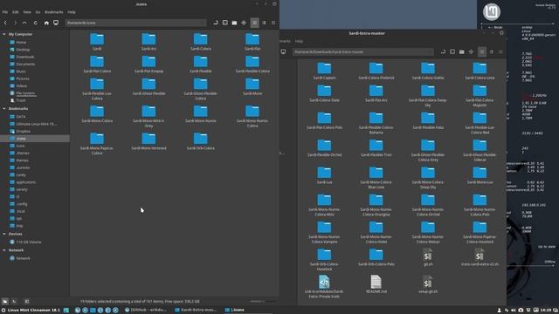Create new folder in .icons window
Image resolution: width=559 pixels, height=314 pixels.
coord(235,23)
